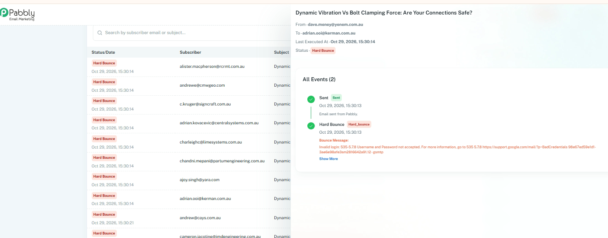Open the adrian.kovacevic@centralsystems.com.au entry
The height and width of the screenshot is (238, 608).
pos(219,123)
